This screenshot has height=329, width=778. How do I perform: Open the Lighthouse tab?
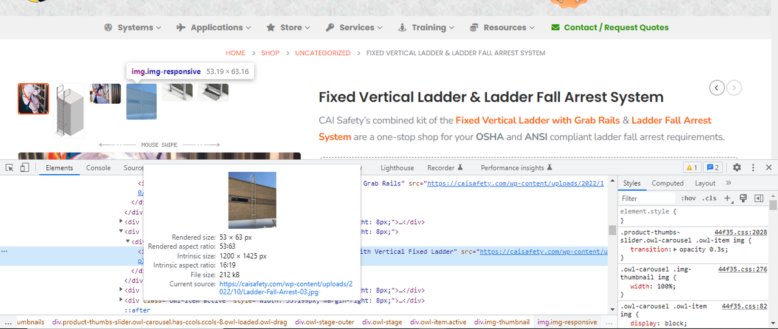pyautogui.click(x=398, y=168)
